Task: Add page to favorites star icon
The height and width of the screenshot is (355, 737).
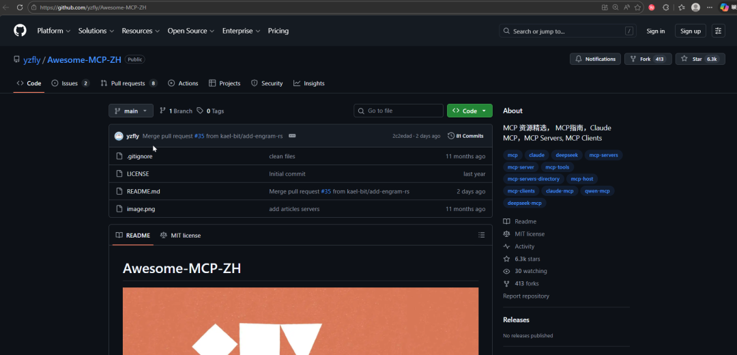Action: (638, 8)
